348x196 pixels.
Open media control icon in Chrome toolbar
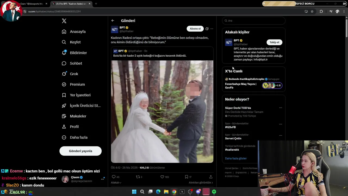click(331, 11)
